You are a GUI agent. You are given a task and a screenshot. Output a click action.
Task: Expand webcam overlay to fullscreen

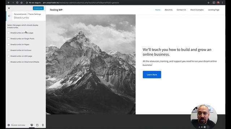point(208,127)
